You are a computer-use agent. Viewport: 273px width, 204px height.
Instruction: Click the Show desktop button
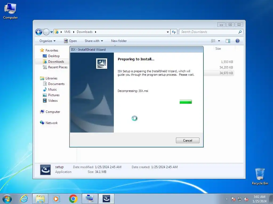click(x=271, y=199)
